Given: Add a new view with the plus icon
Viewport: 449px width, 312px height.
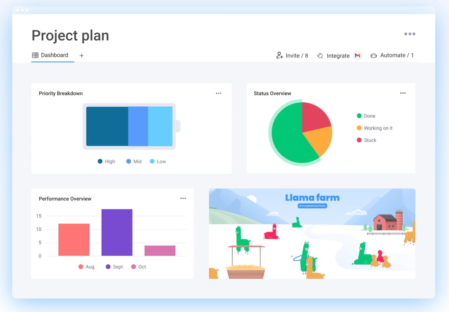Looking at the screenshot, I should point(82,56).
